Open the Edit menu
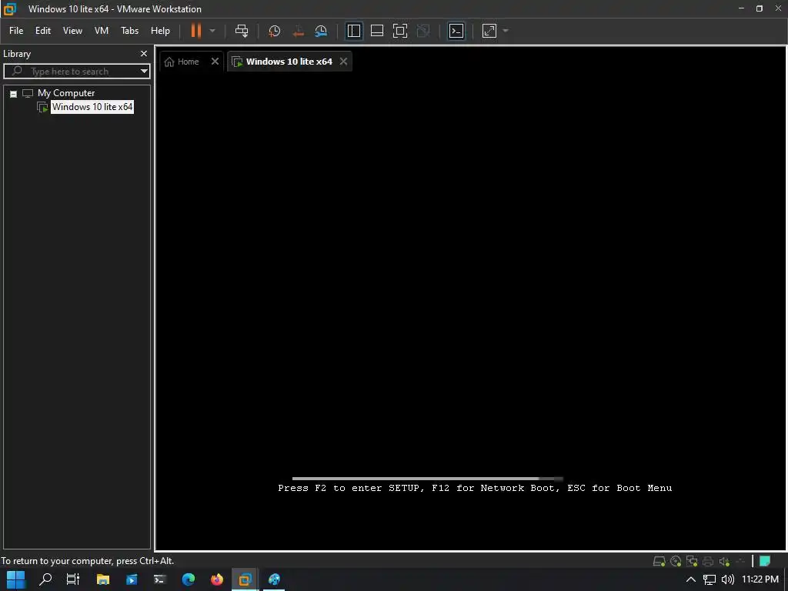This screenshot has height=591, width=788. click(x=43, y=31)
